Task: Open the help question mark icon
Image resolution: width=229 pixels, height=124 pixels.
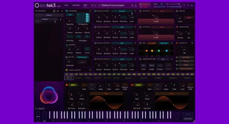Action: pyautogui.click(x=188, y=5)
